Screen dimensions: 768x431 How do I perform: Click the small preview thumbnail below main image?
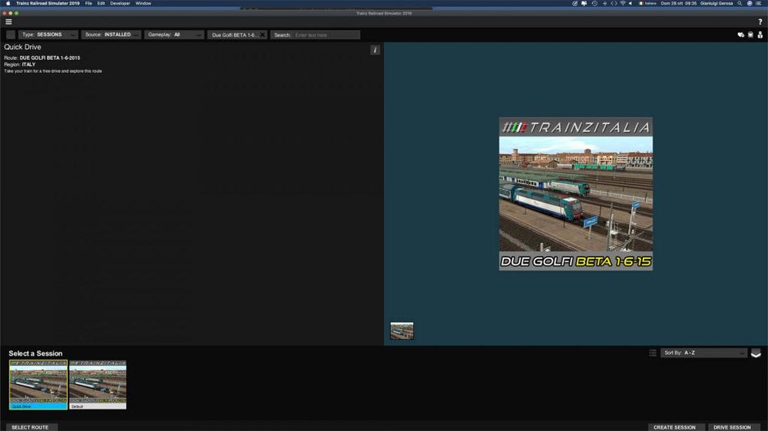402,331
